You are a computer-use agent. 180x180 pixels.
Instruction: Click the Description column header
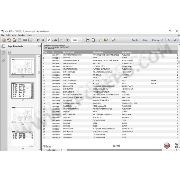[127, 52]
